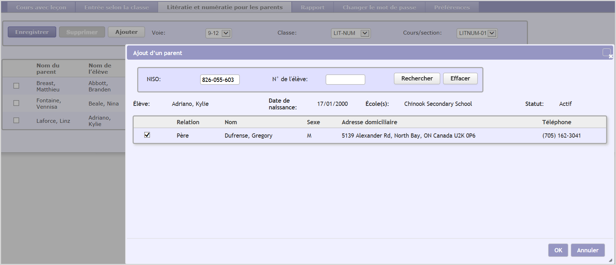Open the Rapport tab
This screenshot has height=265, width=616.
coord(312,7)
